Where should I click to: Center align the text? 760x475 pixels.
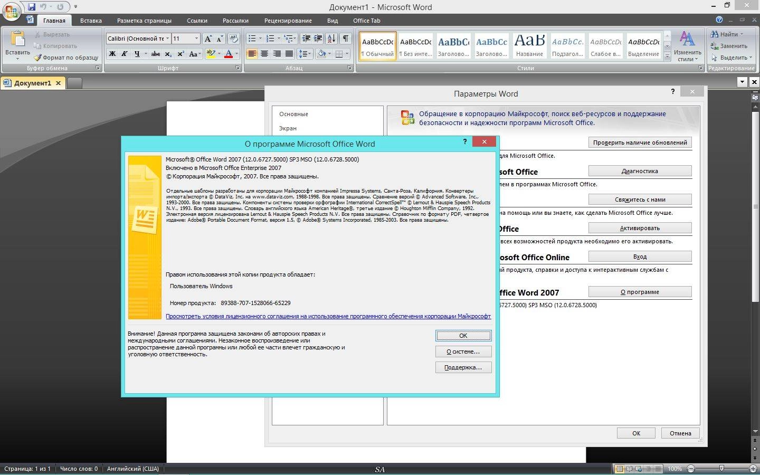click(264, 54)
